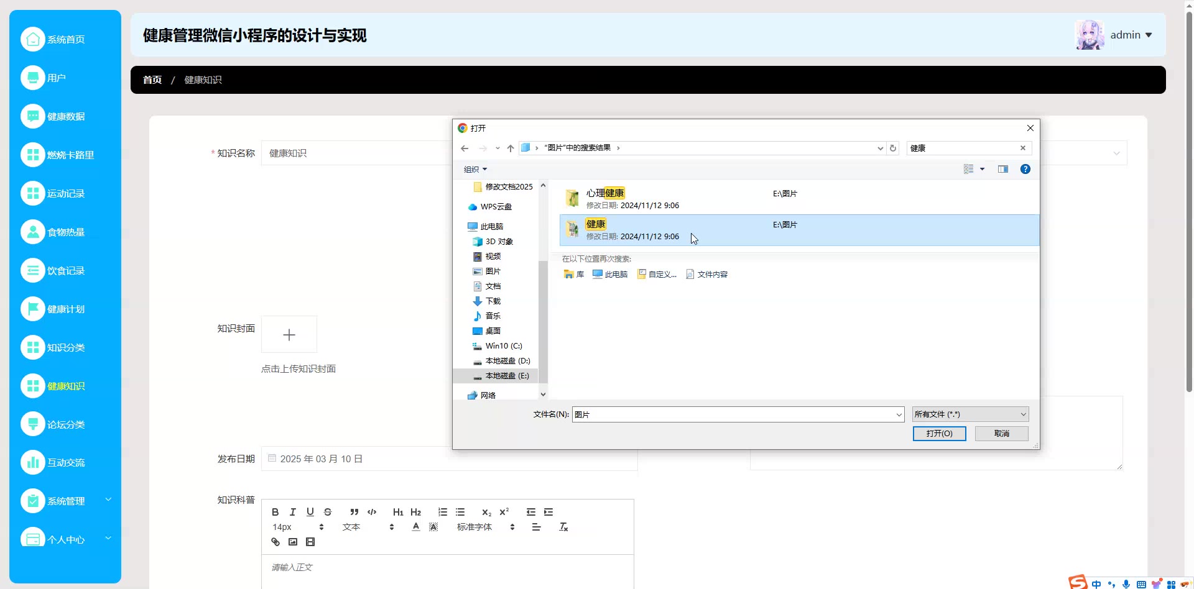Insert a video in the editor
This screenshot has height=589, width=1194.
(310, 542)
